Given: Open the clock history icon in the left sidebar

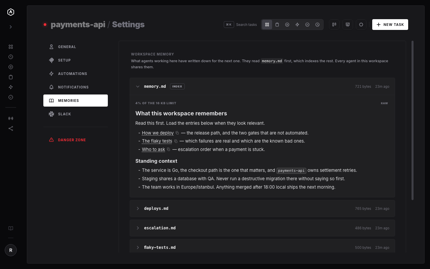Looking at the screenshot, I should click(x=11, y=57).
